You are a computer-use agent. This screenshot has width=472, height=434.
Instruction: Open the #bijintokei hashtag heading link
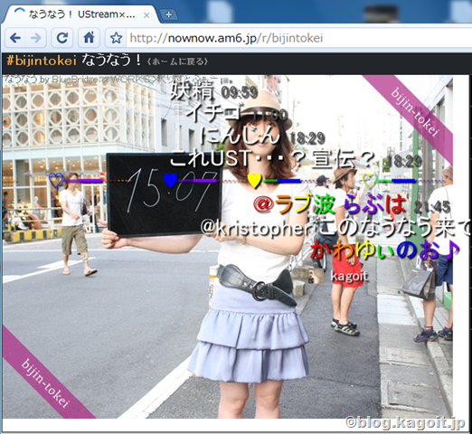point(42,61)
